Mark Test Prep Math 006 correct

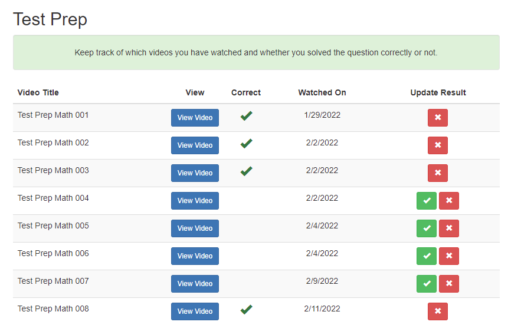tap(427, 256)
